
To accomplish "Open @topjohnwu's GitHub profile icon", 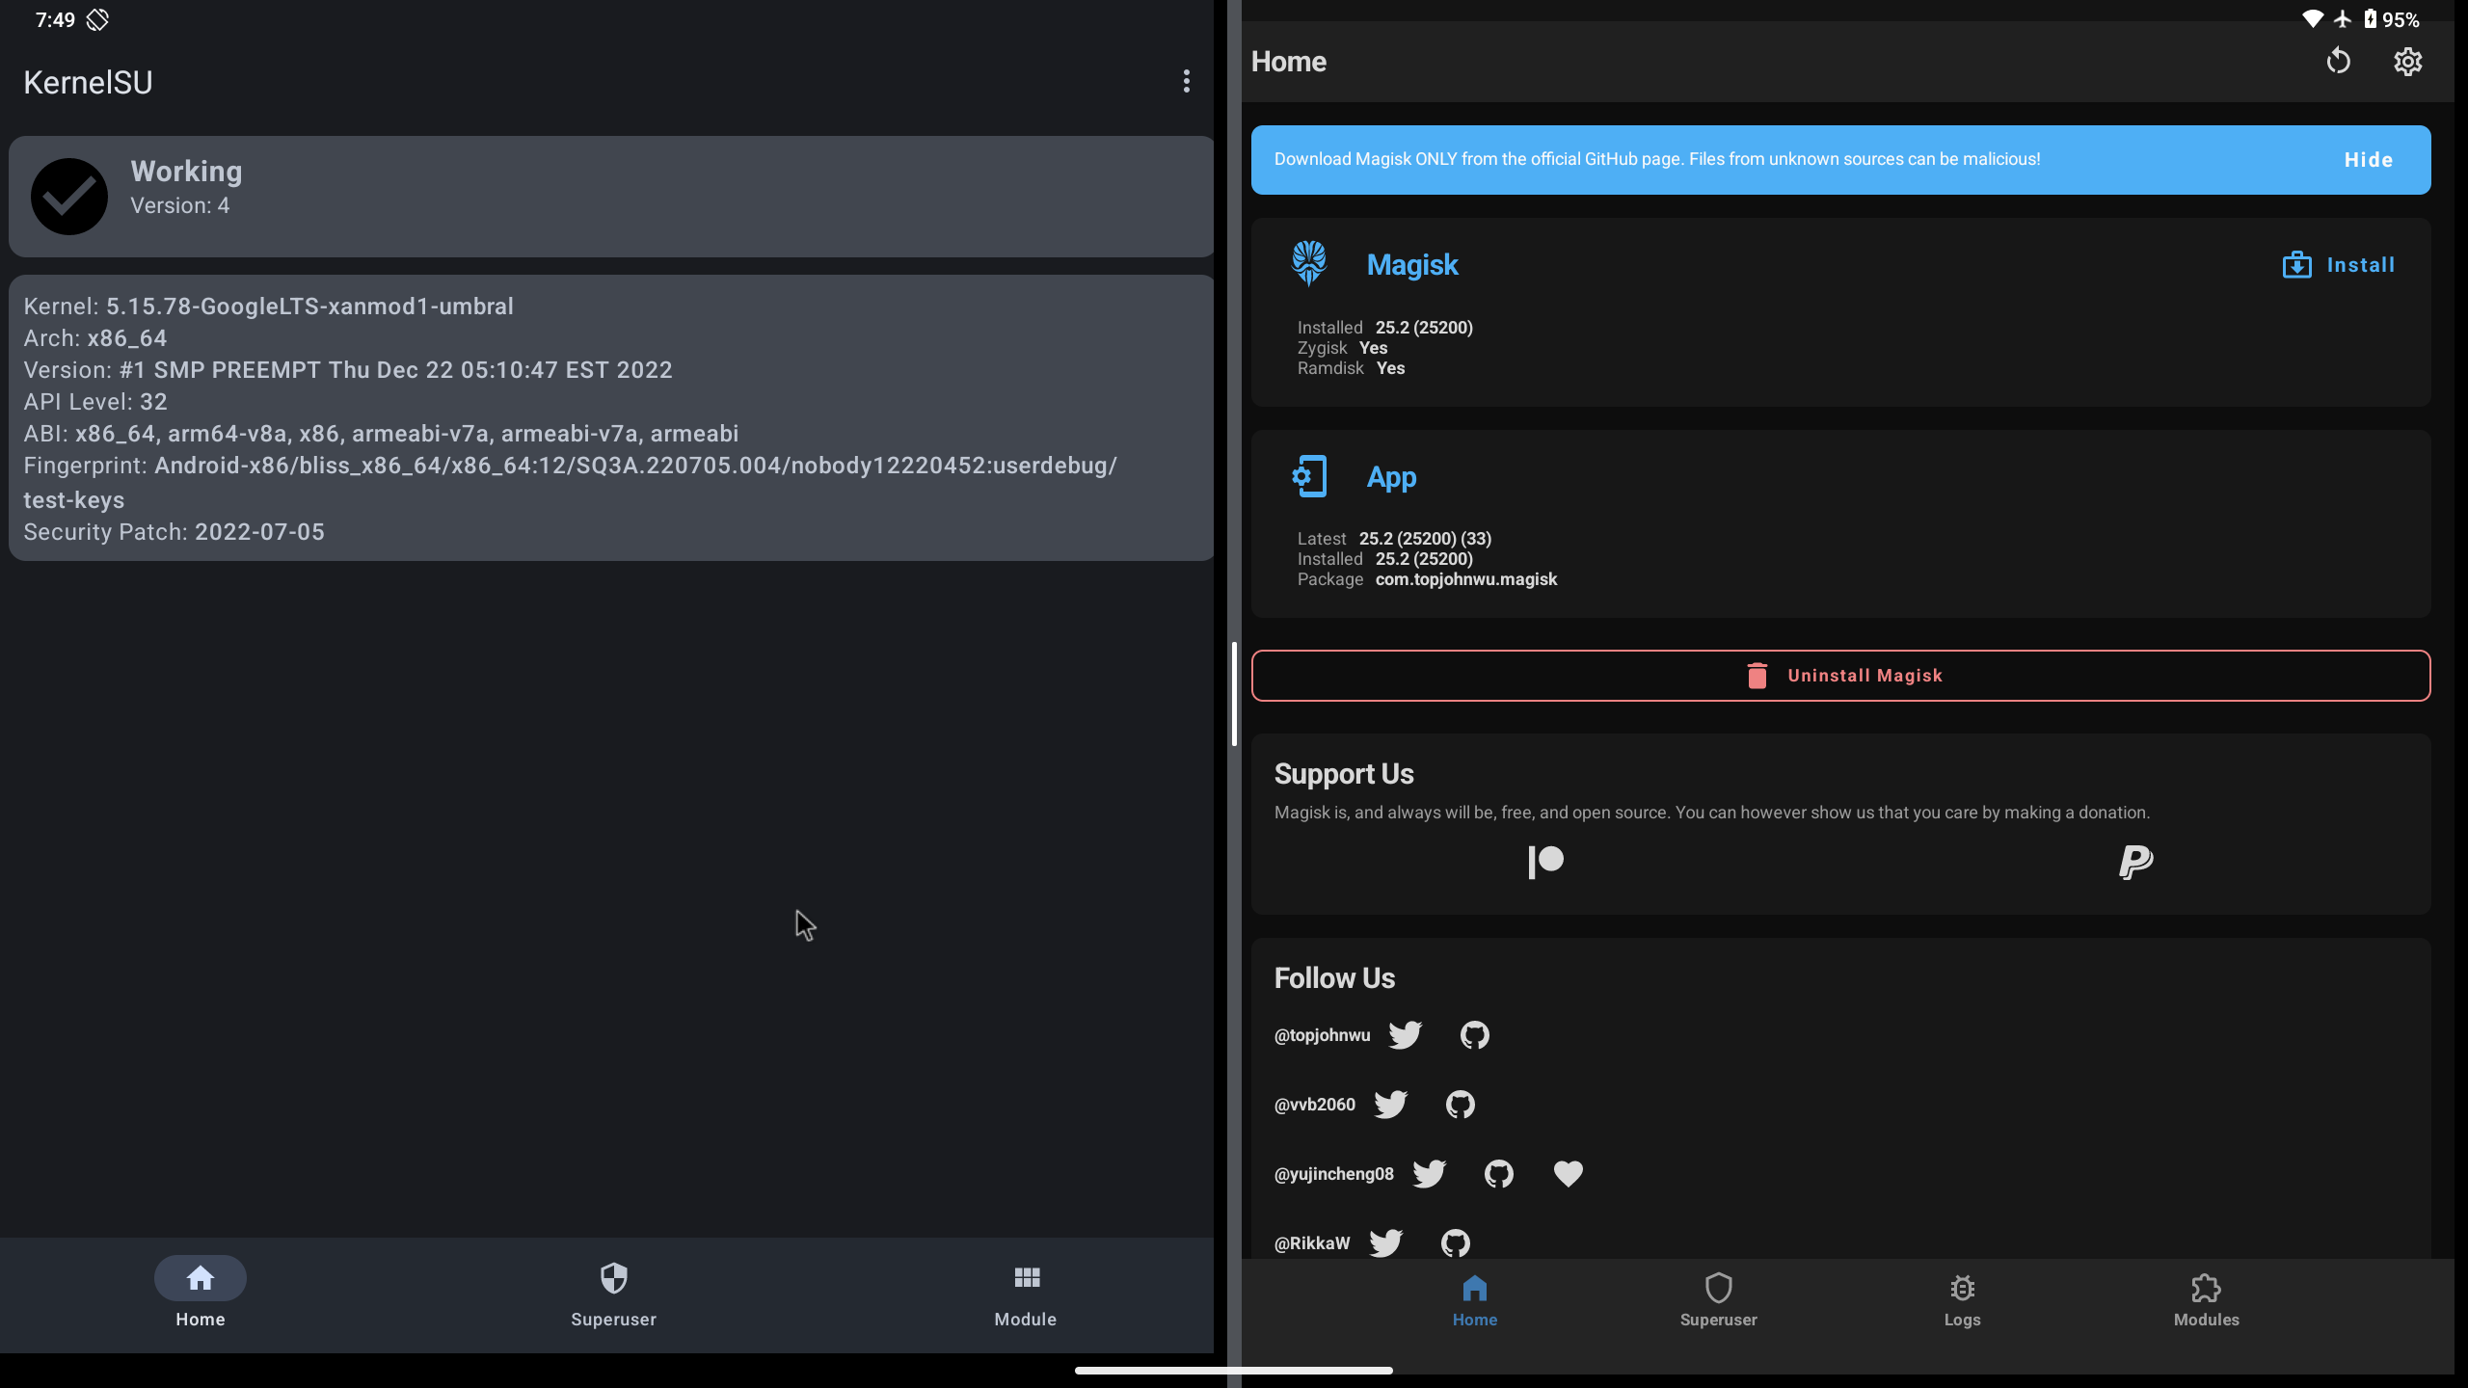I will (1474, 1034).
